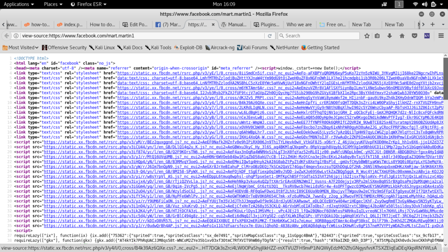Open the Firefox hamburger menu

[x=441, y=36]
